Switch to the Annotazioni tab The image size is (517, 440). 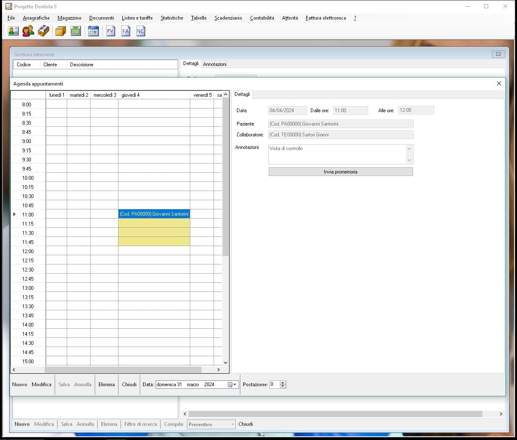(214, 64)
